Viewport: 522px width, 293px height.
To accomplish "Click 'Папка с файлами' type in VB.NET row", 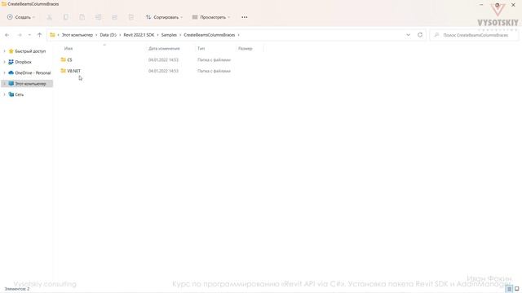I will pyautogui.click(x=214, y=71).
